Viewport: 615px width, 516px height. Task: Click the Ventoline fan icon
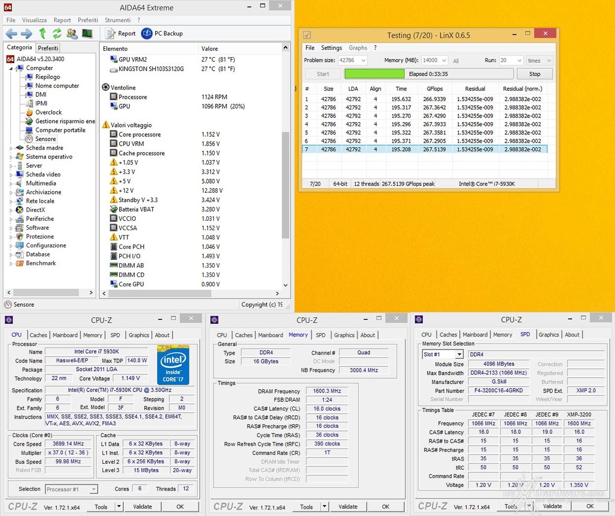click(x=105, y=88)
